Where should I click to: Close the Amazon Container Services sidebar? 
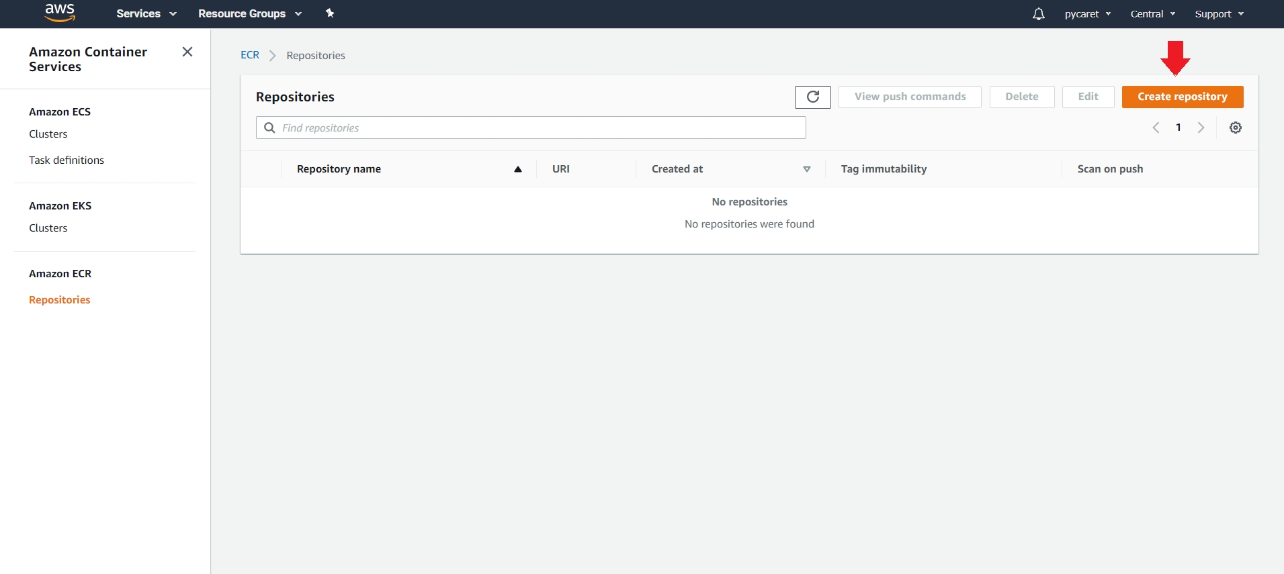187,52
